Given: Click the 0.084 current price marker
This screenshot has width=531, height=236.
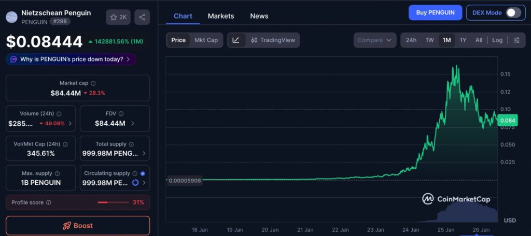Looking at the screenshot, I should tap(508, 121).
